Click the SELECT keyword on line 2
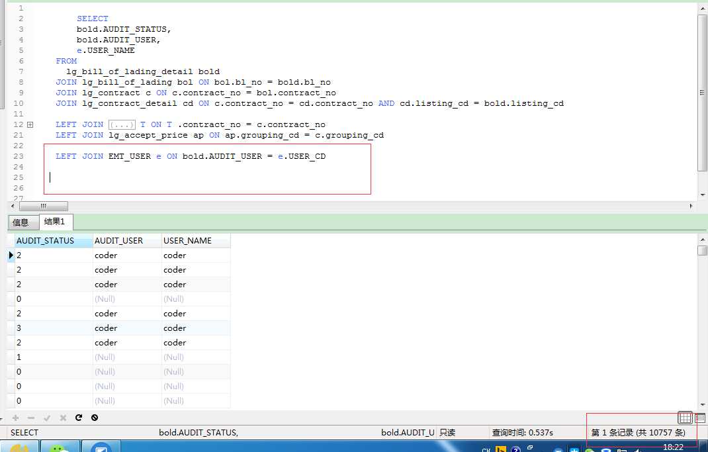This screenshot has width=708, height=452. (x=93, y=19)
